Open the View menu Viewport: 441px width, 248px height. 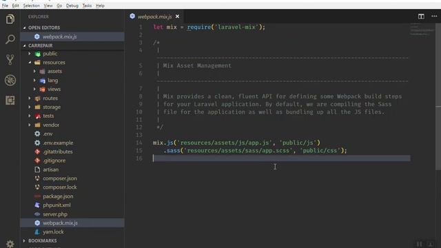[x=48, y=6]
